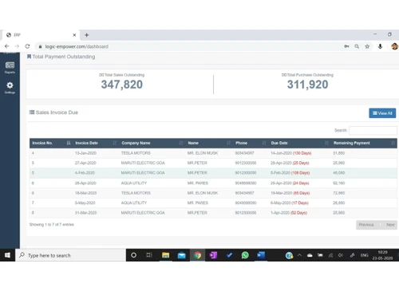Focus the invoice Search field
399x299 pixels.
click(x=373, y=130)
